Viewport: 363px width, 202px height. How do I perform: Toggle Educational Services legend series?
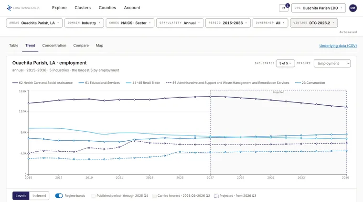coord(99,83)
